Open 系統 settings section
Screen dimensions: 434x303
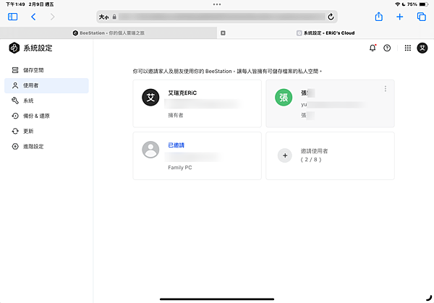click(46, 101)
